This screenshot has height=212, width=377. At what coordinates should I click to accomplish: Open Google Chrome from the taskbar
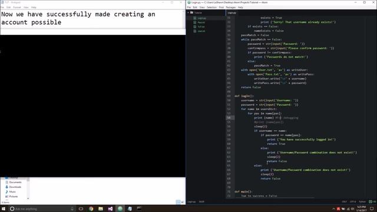point(91,209)
